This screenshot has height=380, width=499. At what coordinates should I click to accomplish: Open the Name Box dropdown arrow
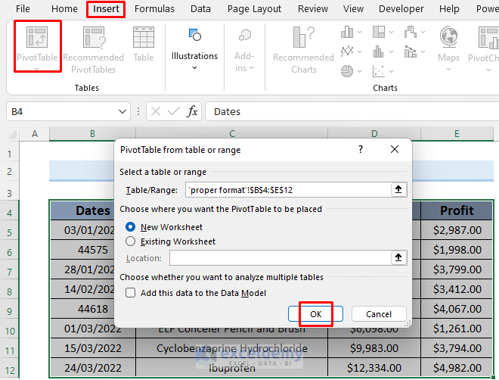[x=124, y=111]
